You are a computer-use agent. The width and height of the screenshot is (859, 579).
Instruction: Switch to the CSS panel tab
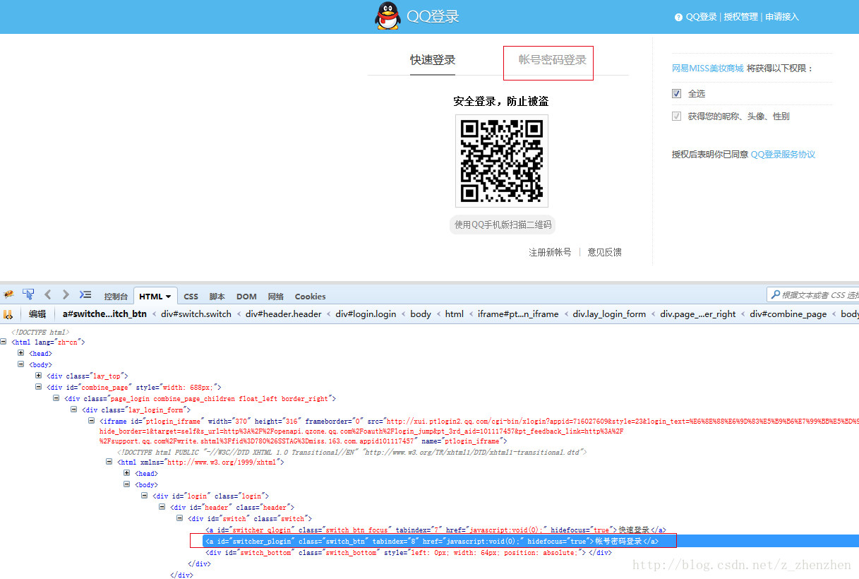coord(191,297)
